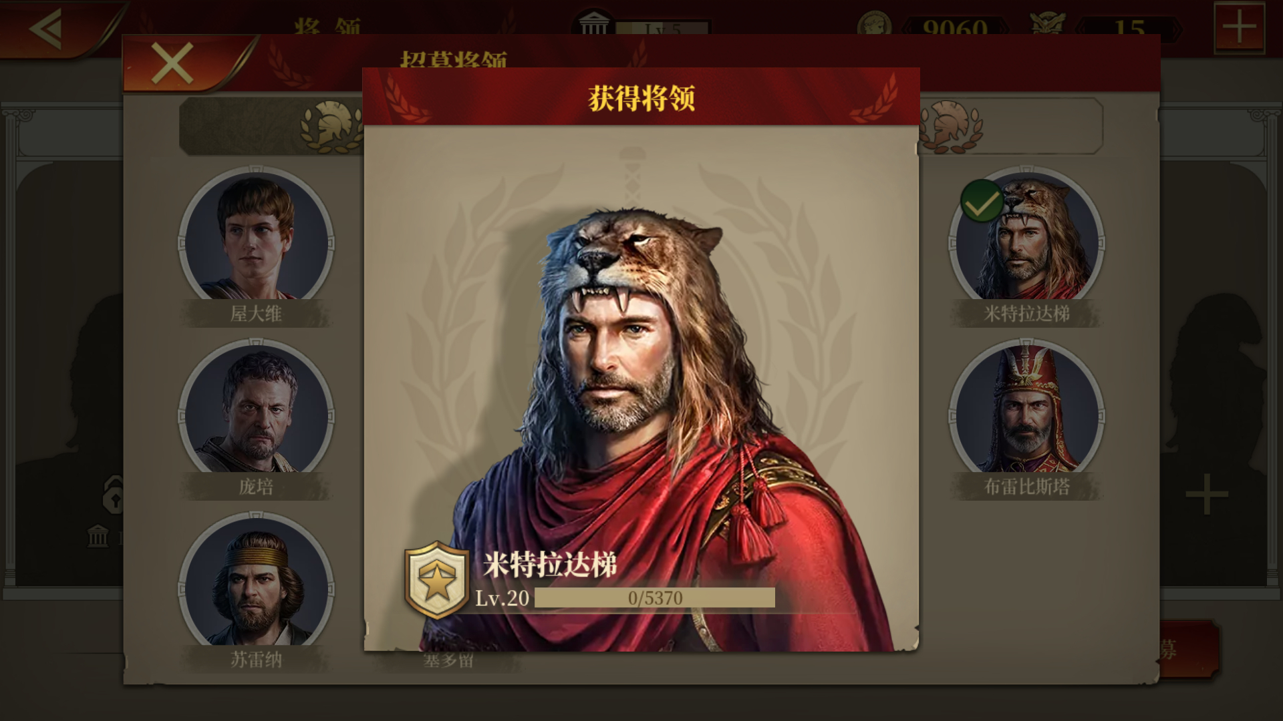Screen dimensions: 1283x721
Task: Click the red recruit button
Action: [x=1187, y=650]
